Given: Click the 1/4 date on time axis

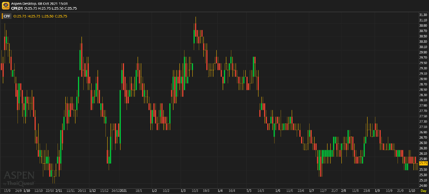Looking at the screenshot, I should click(220, 191).
